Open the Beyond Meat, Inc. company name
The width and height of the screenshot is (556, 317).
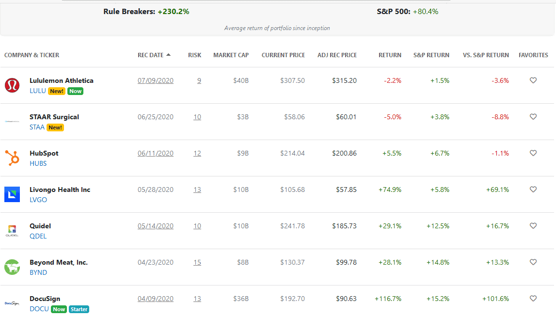pyautogui.click(x=59, y=262)
